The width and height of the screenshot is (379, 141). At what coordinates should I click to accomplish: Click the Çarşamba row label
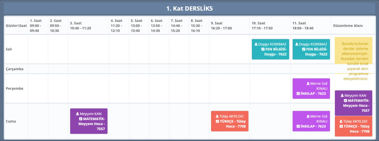click(15, 69)
